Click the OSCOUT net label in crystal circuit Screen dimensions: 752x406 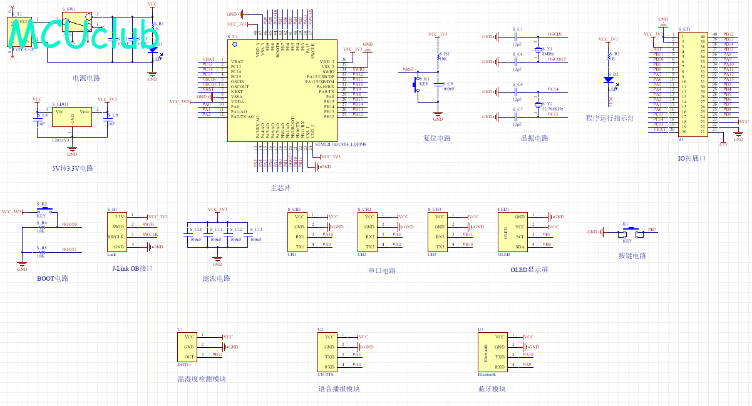557,59
